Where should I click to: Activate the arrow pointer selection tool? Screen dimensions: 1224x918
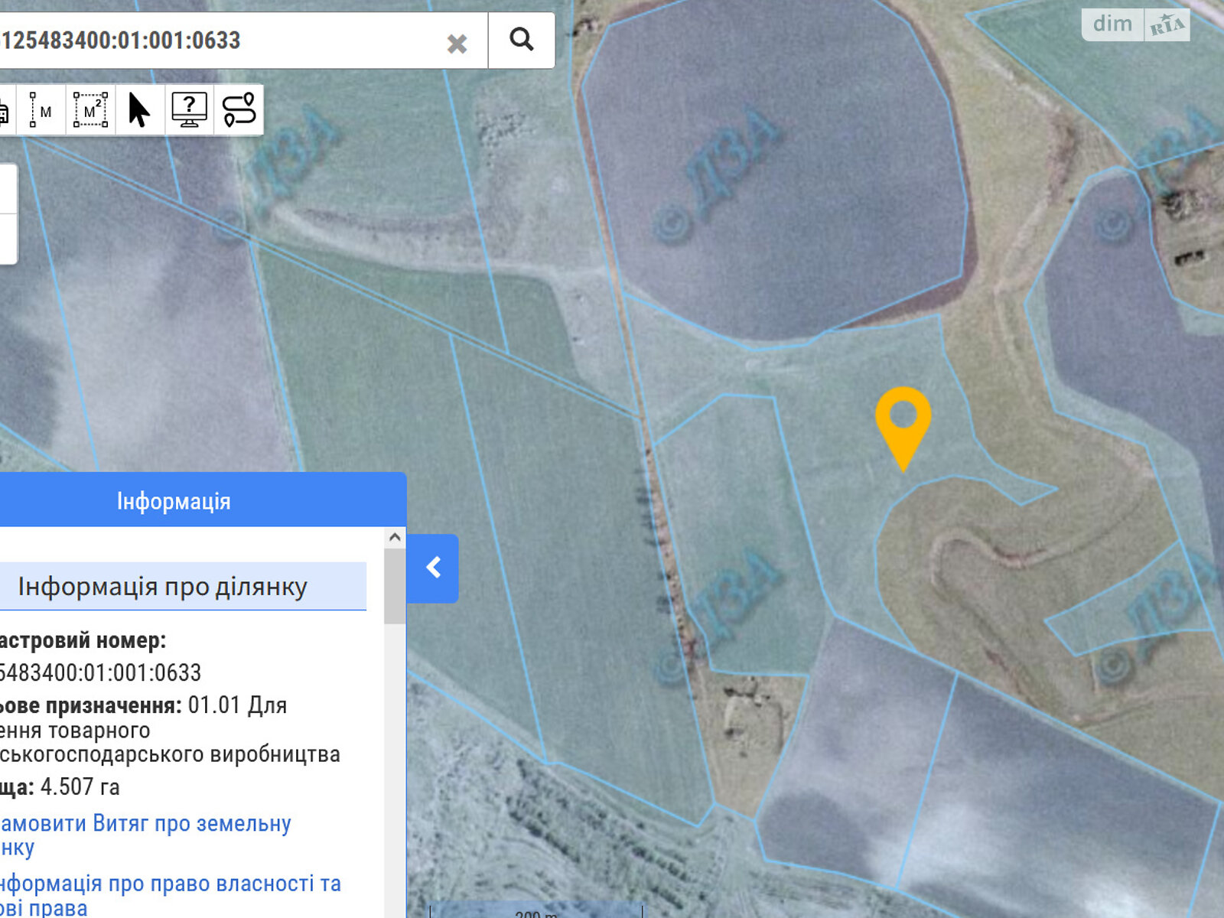pyautogui.click(x=139, y=110)
